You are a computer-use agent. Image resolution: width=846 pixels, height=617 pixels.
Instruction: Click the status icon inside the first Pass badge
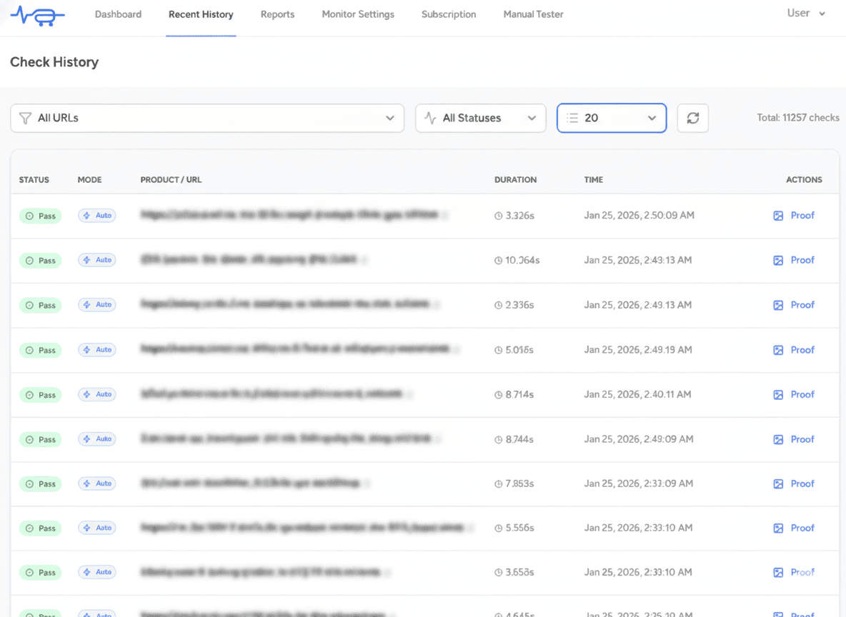pyautogui.click(x=29, y=215)
